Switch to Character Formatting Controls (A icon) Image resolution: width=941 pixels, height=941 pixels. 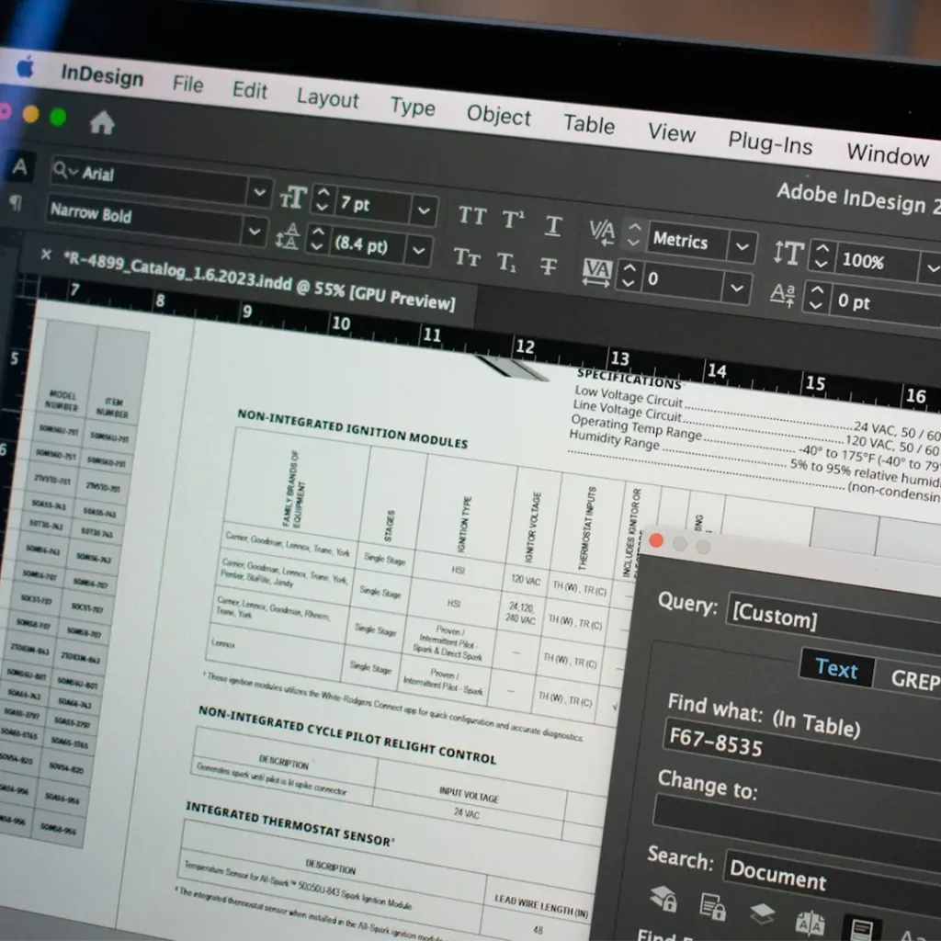pos(20,166)
